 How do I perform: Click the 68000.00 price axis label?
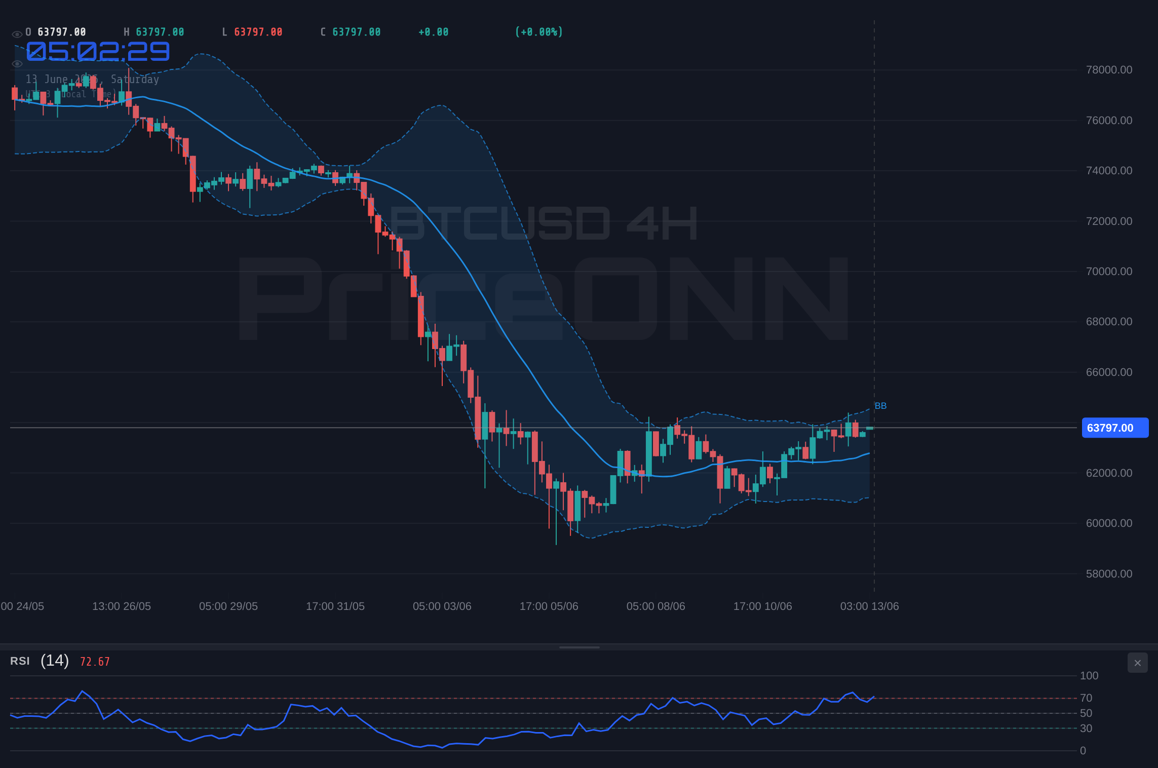[x=1109, y=322]
